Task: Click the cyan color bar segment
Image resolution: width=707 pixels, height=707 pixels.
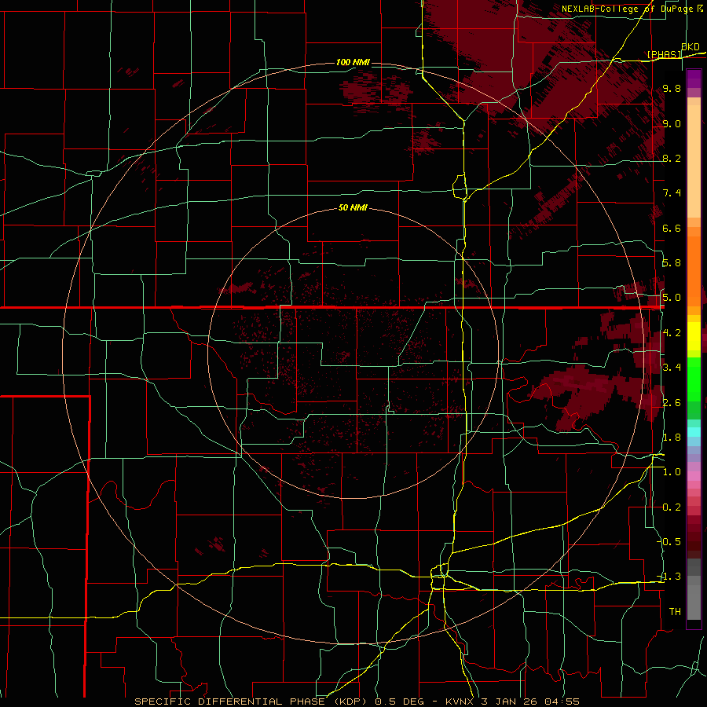Action: point(694,432)
